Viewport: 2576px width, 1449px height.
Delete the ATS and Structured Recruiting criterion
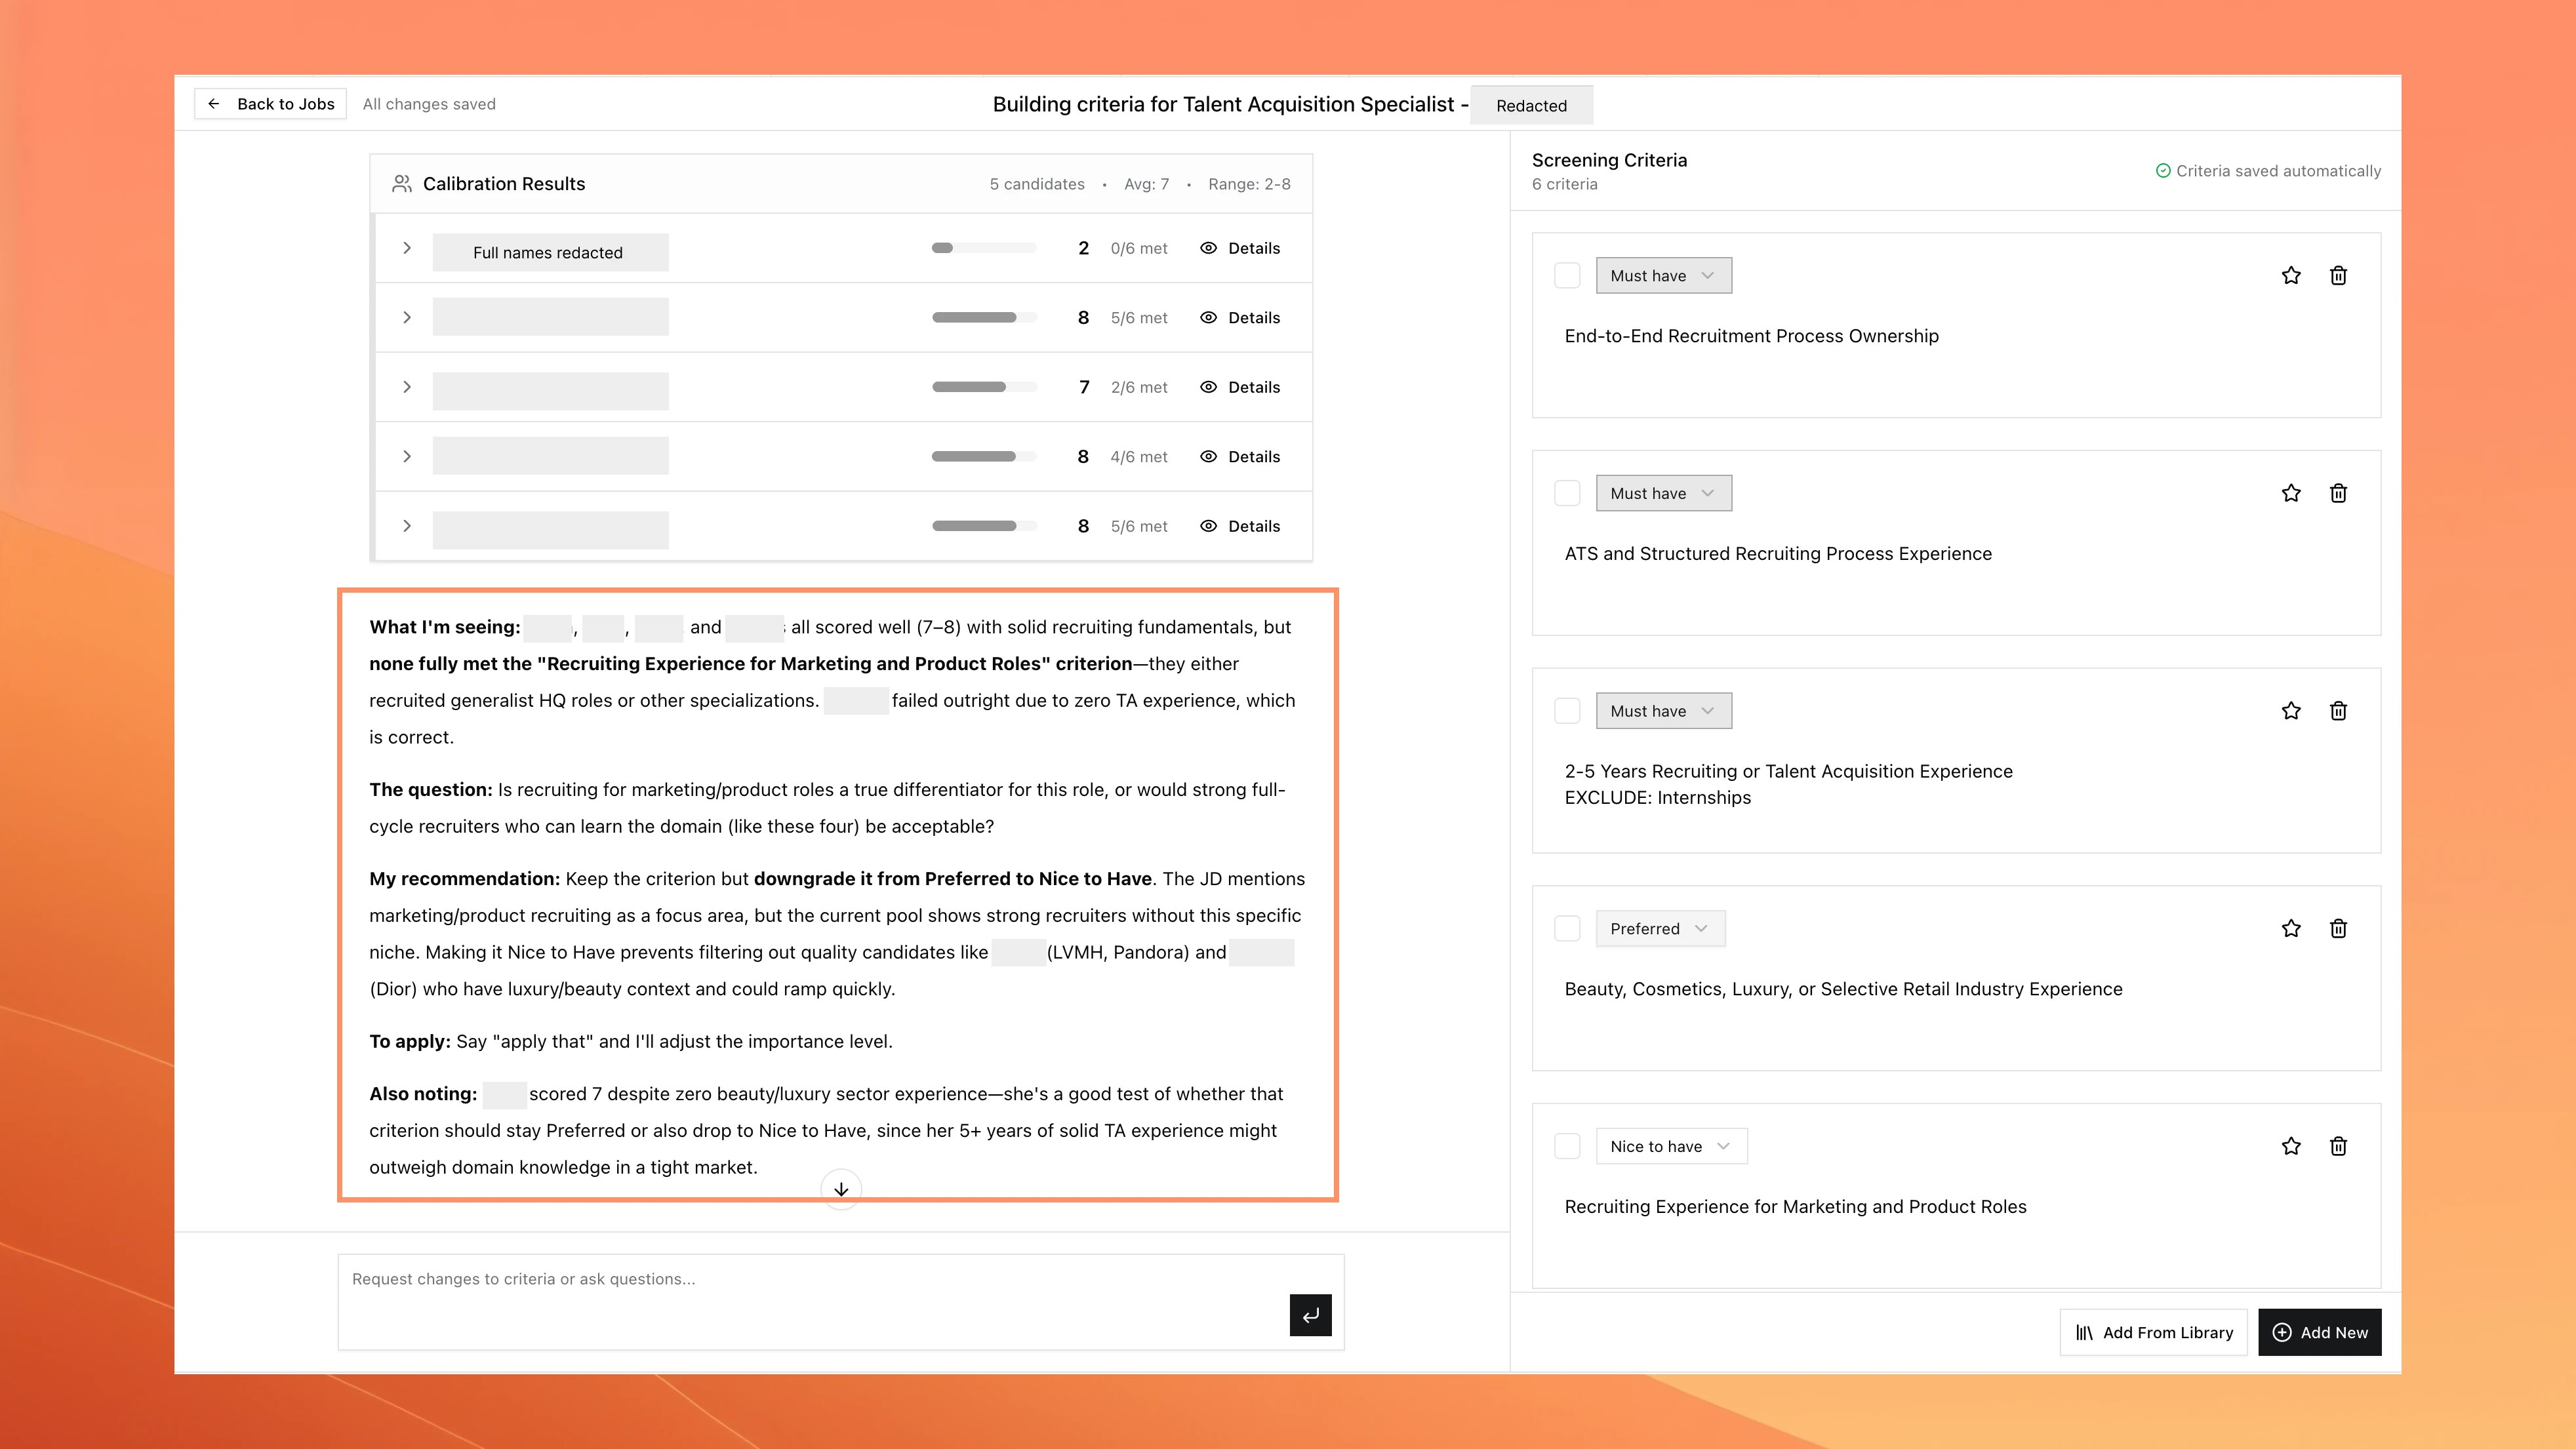coord(2339,493)
